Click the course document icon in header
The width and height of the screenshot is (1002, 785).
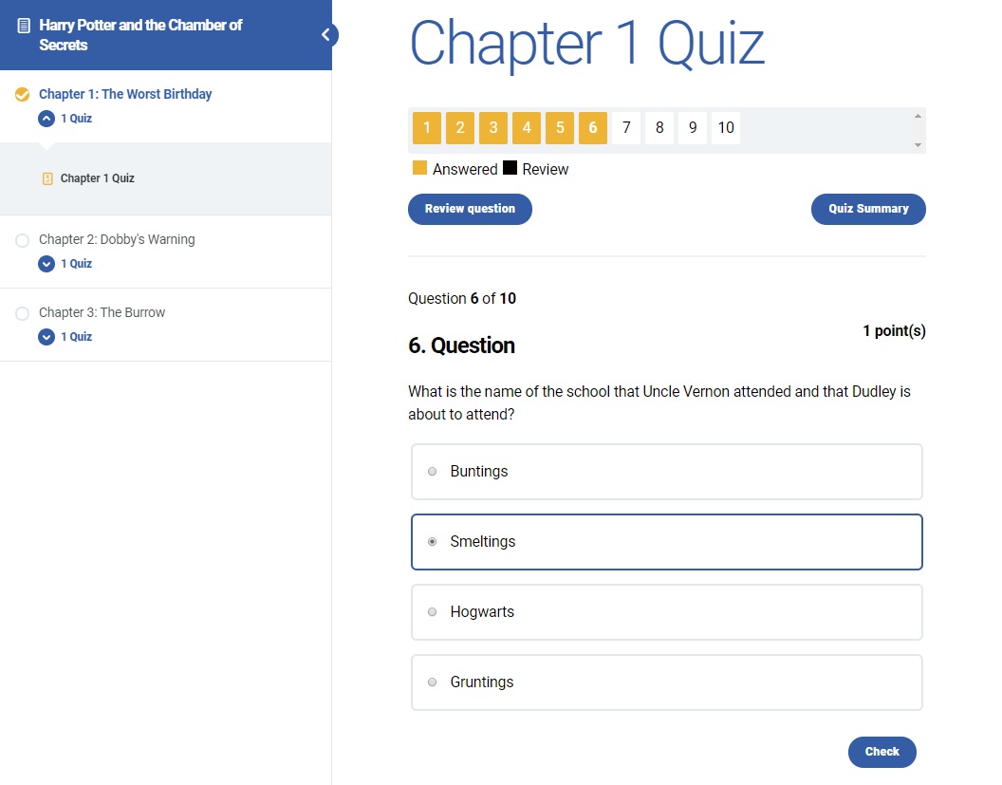coord(24,26)
